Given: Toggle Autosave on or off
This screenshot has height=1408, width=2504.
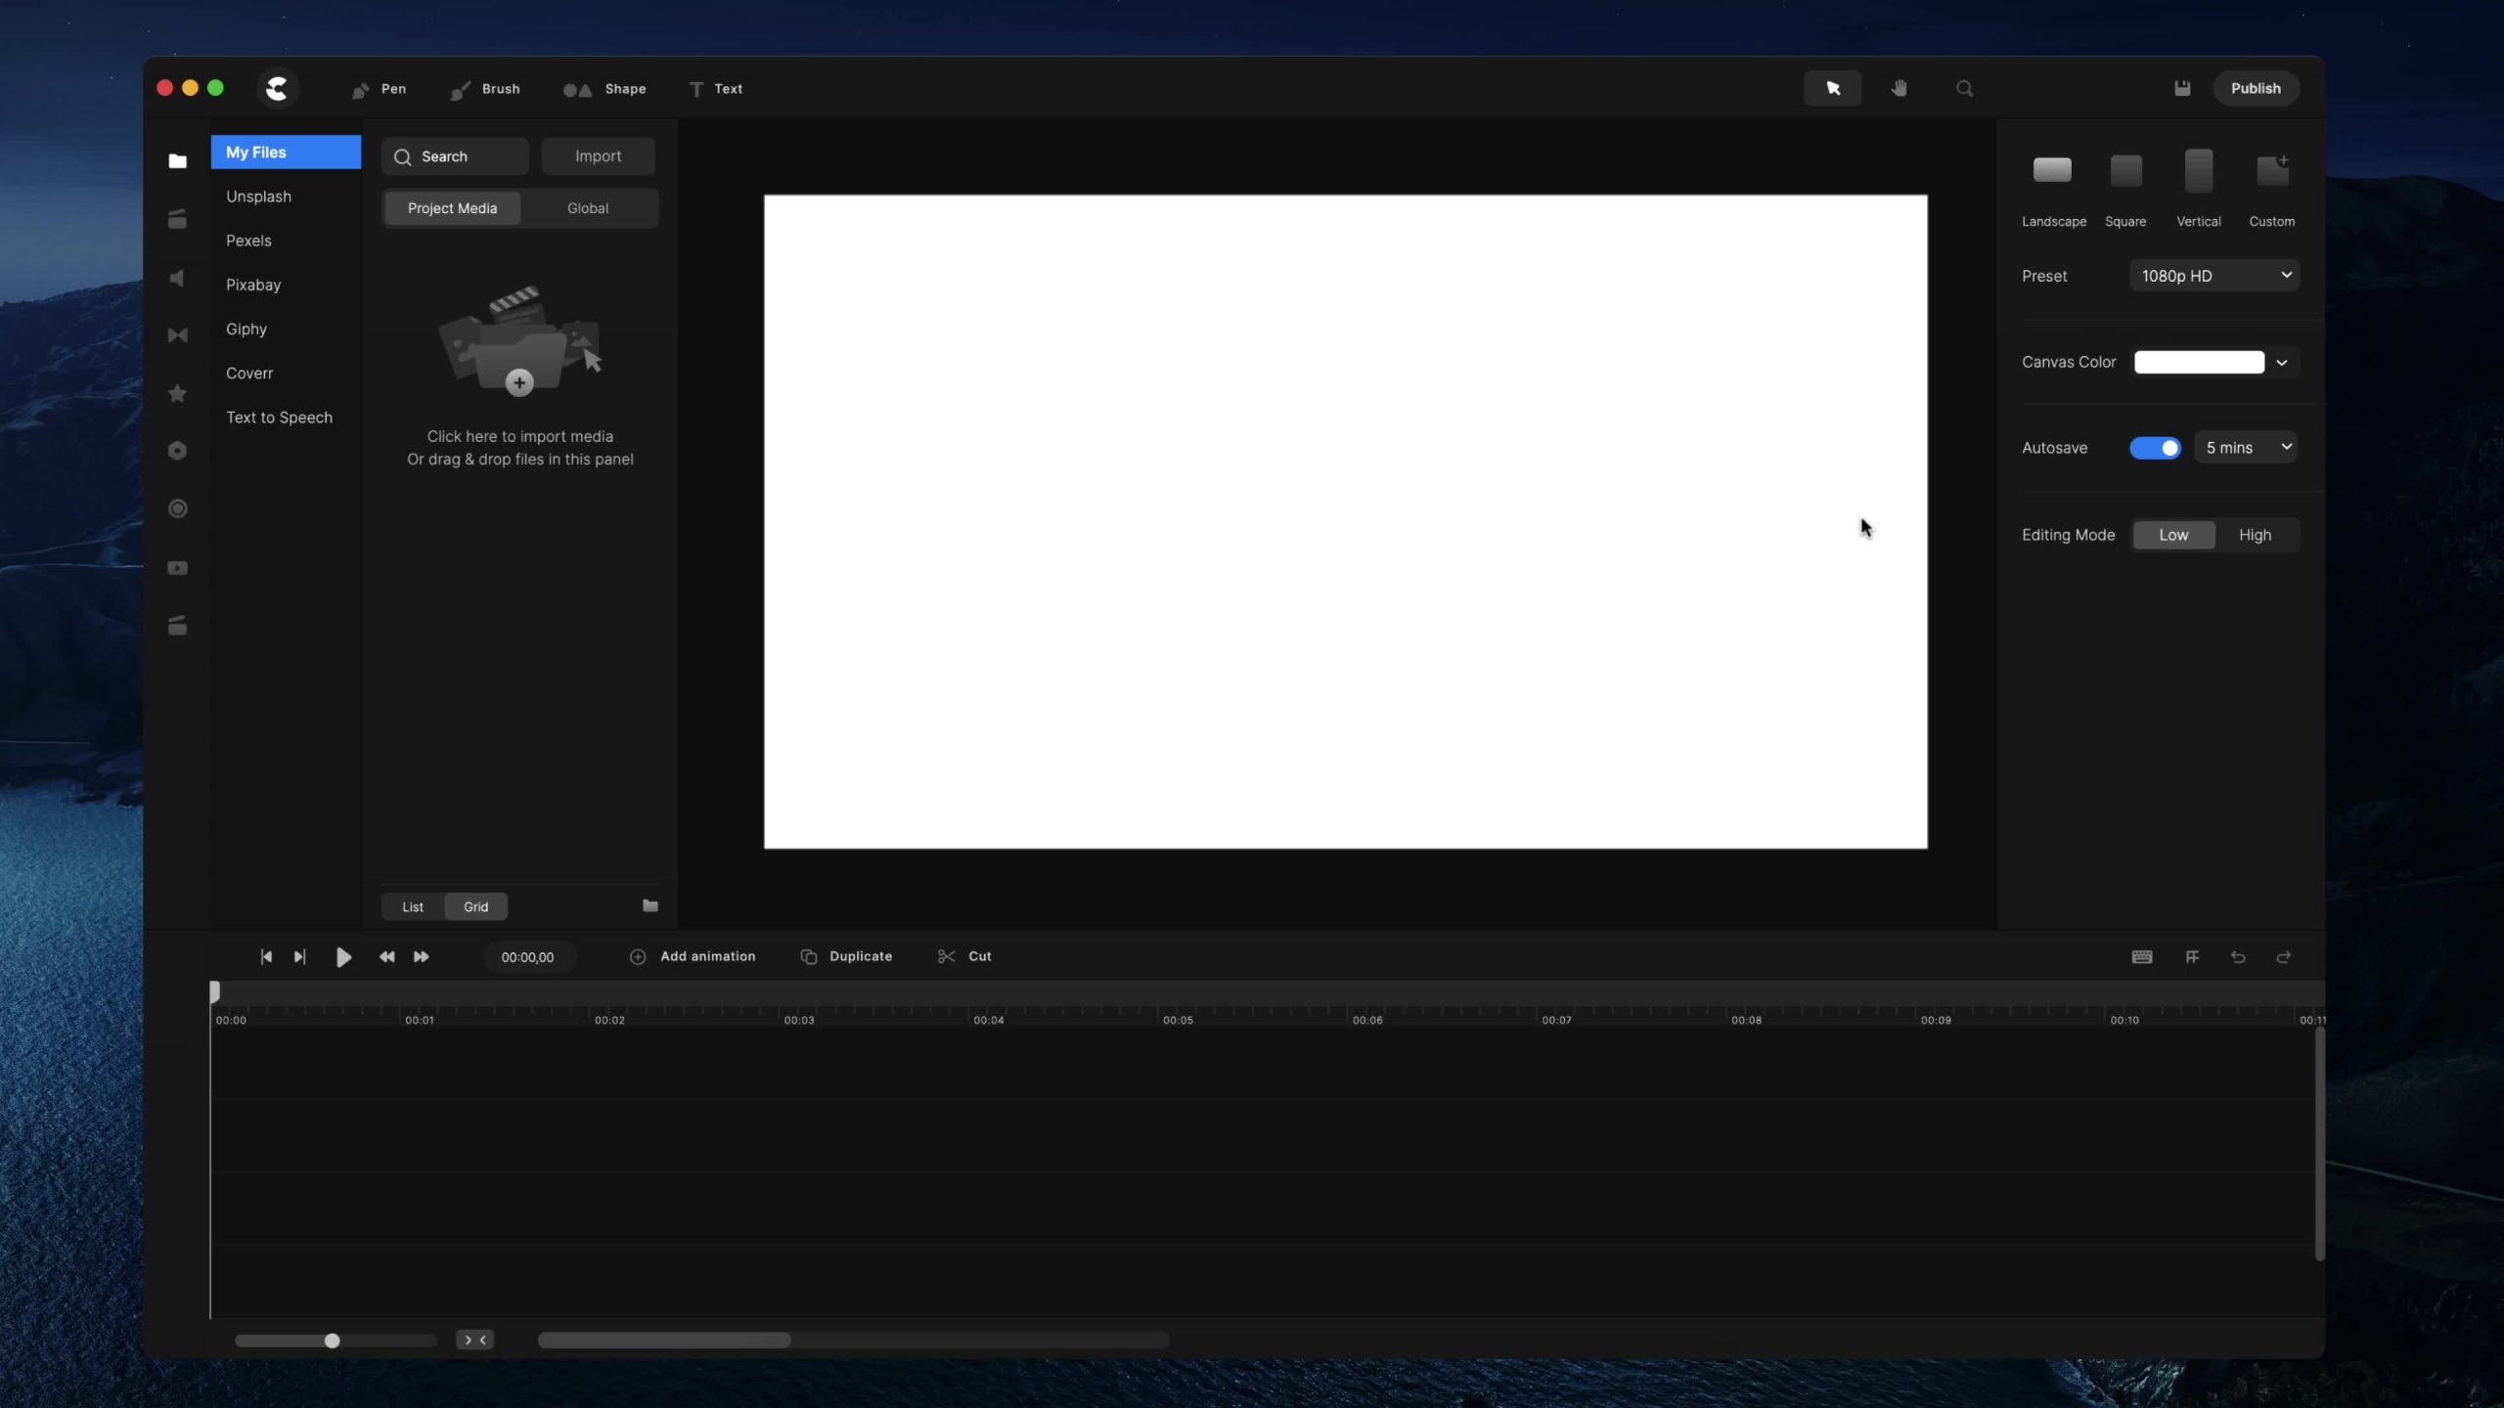Looking at the screenshot, I should (2155, 447).
